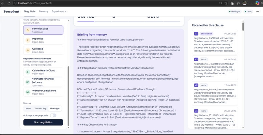Click the first highlighted progress segment

pos(86,22)
